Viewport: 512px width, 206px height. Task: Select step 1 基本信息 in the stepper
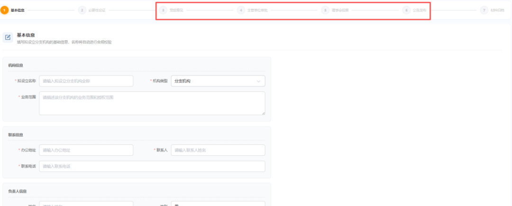point(13,10)
